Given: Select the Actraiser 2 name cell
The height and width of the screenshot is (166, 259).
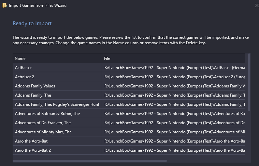Looking at the screenshot, I should click(x=57, y=77).
